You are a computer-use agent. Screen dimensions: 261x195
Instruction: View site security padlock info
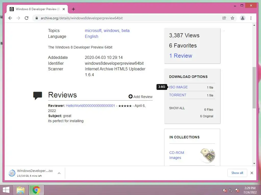pyautogui.click(x=37, y=18)
